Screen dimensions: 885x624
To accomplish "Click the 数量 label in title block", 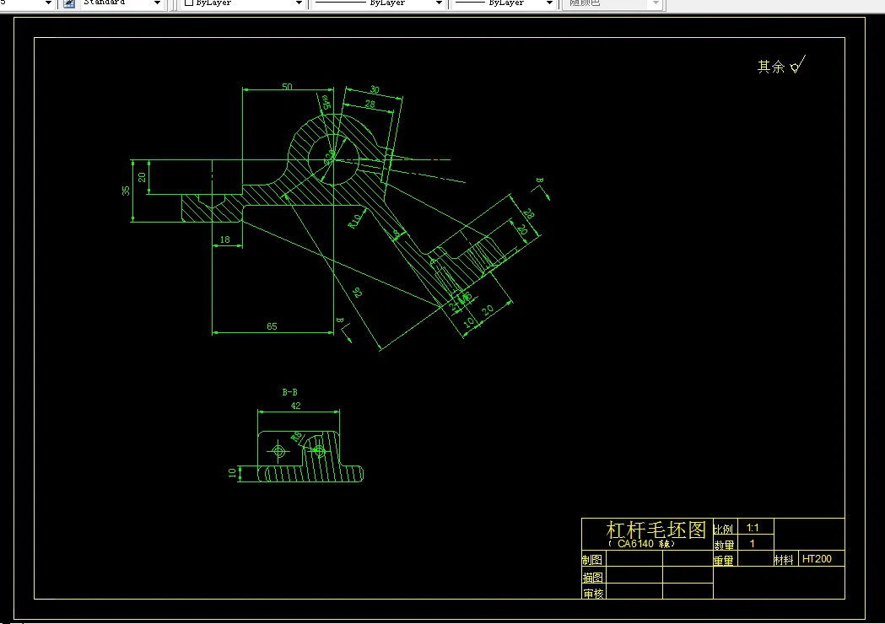I will click(x=724, y=545).
